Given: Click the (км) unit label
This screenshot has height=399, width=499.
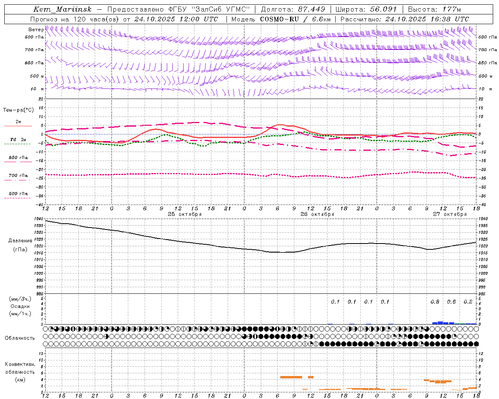Looking at the screenshot, I should [x=20, y=380].
